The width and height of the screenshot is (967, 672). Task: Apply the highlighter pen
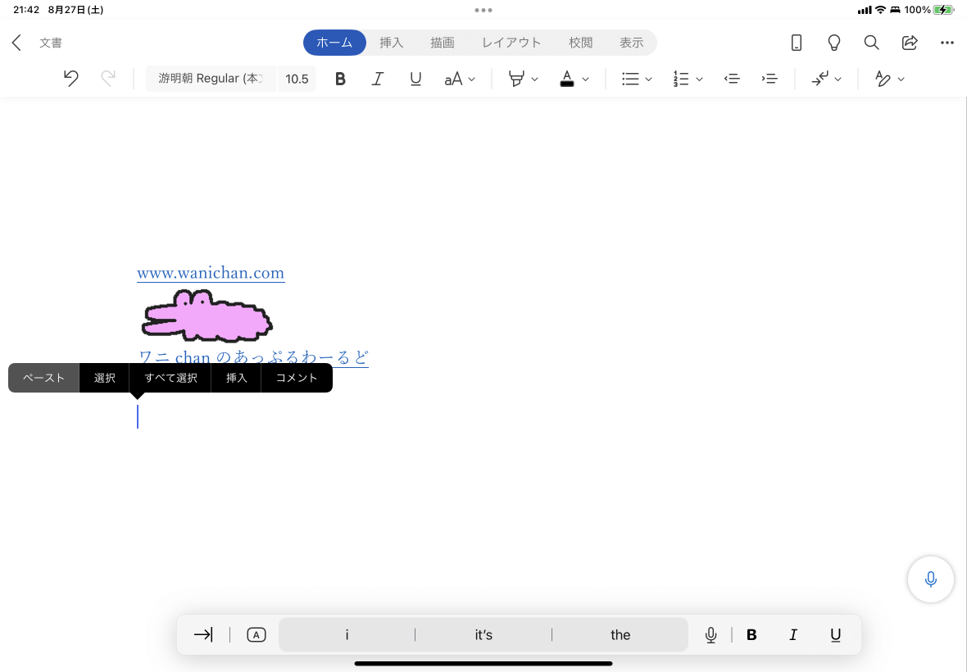click(516, 79)
